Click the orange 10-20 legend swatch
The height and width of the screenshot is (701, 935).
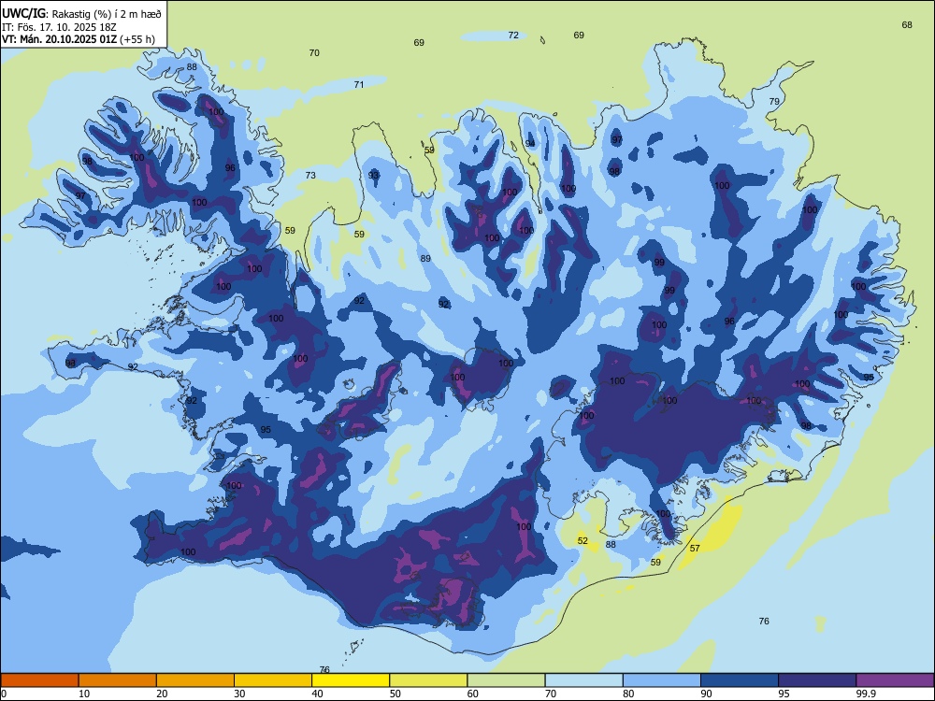click(118, 680)
